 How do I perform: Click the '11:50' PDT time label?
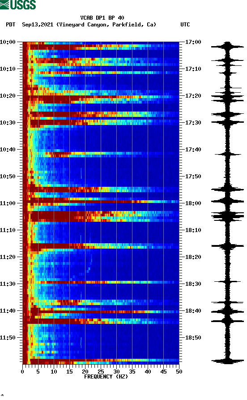point(8,338)
